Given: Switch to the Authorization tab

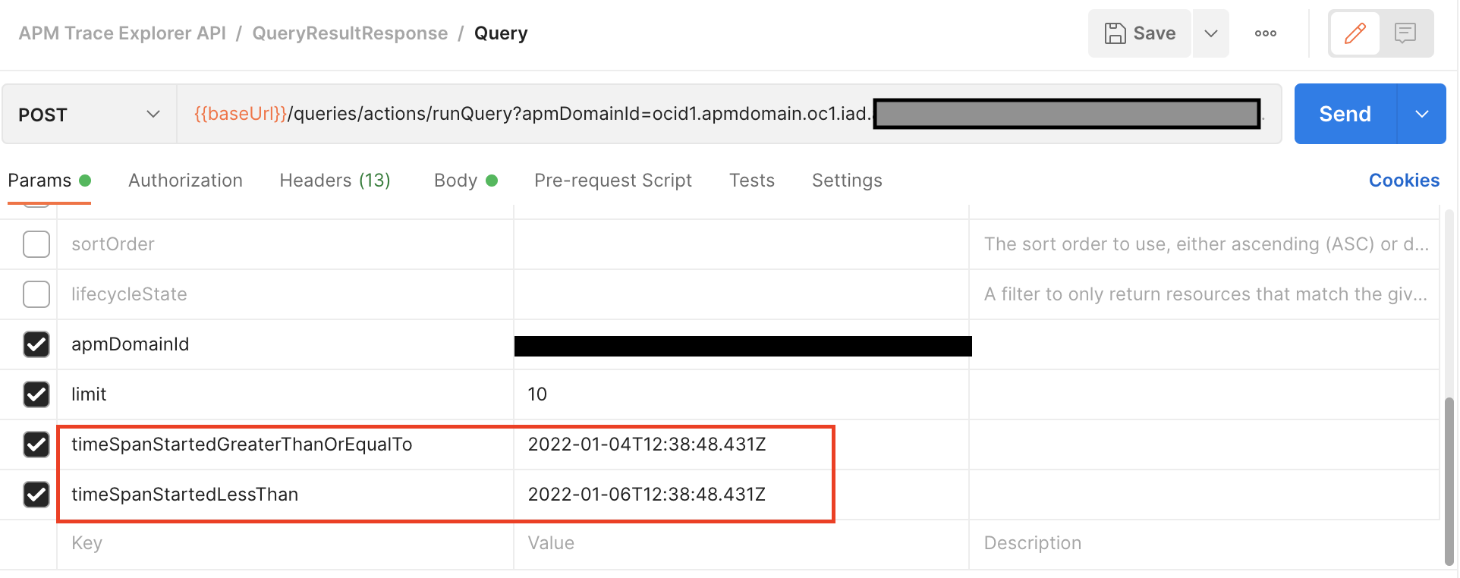Looking at the screenshot, I should click(x=185, y=181).
